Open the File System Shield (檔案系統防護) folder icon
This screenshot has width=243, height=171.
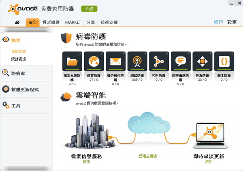[72, 61]
